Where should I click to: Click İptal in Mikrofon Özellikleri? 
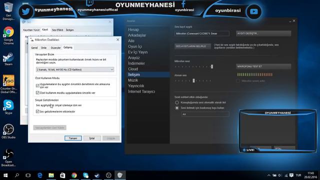pyautogui.click(x=92, y=138)
